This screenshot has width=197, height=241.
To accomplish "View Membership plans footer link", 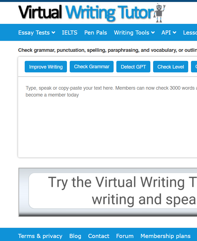I will click(x=165, y=236).
